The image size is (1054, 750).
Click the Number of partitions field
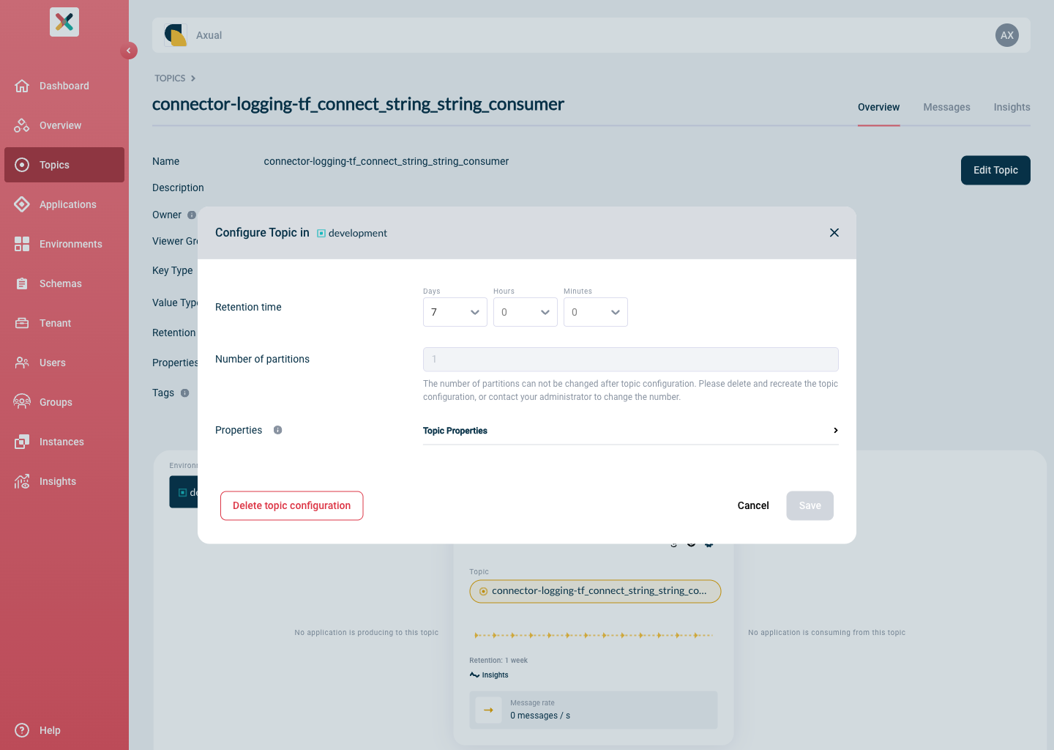[631, 359]
